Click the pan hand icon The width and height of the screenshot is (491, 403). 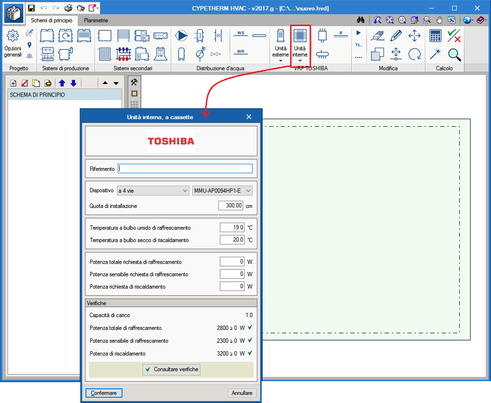[x=439, y=20]
